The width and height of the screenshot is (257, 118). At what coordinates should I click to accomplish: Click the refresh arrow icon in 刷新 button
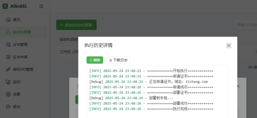[x=91, y=60]
